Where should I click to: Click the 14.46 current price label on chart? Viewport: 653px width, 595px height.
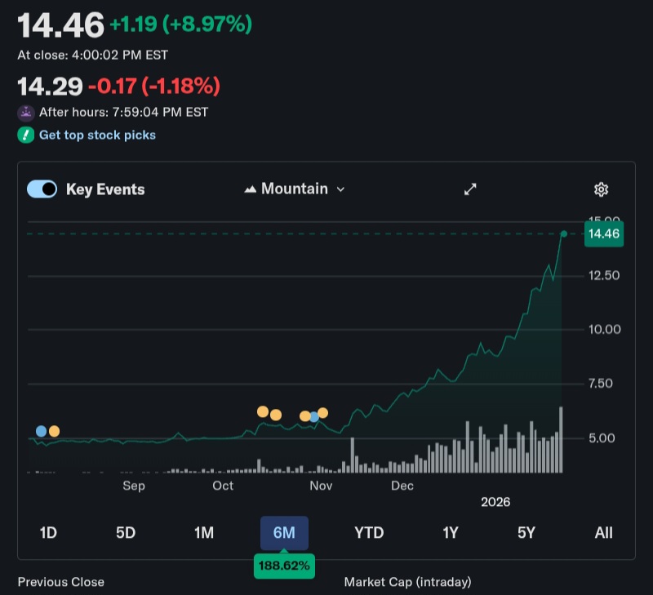click(x=604, y=234)
